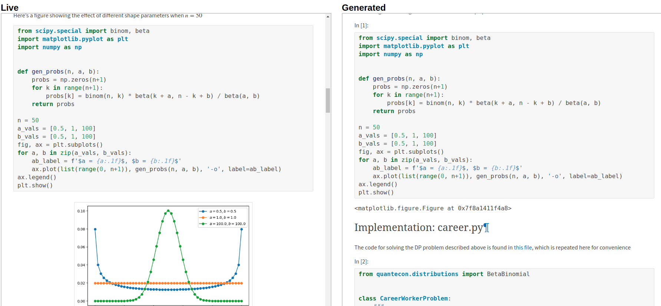Click 'plt.show()' line in Live pane
Image resolution: width=661 pixels, height=306 pixels.
click(x=35, y=186)
